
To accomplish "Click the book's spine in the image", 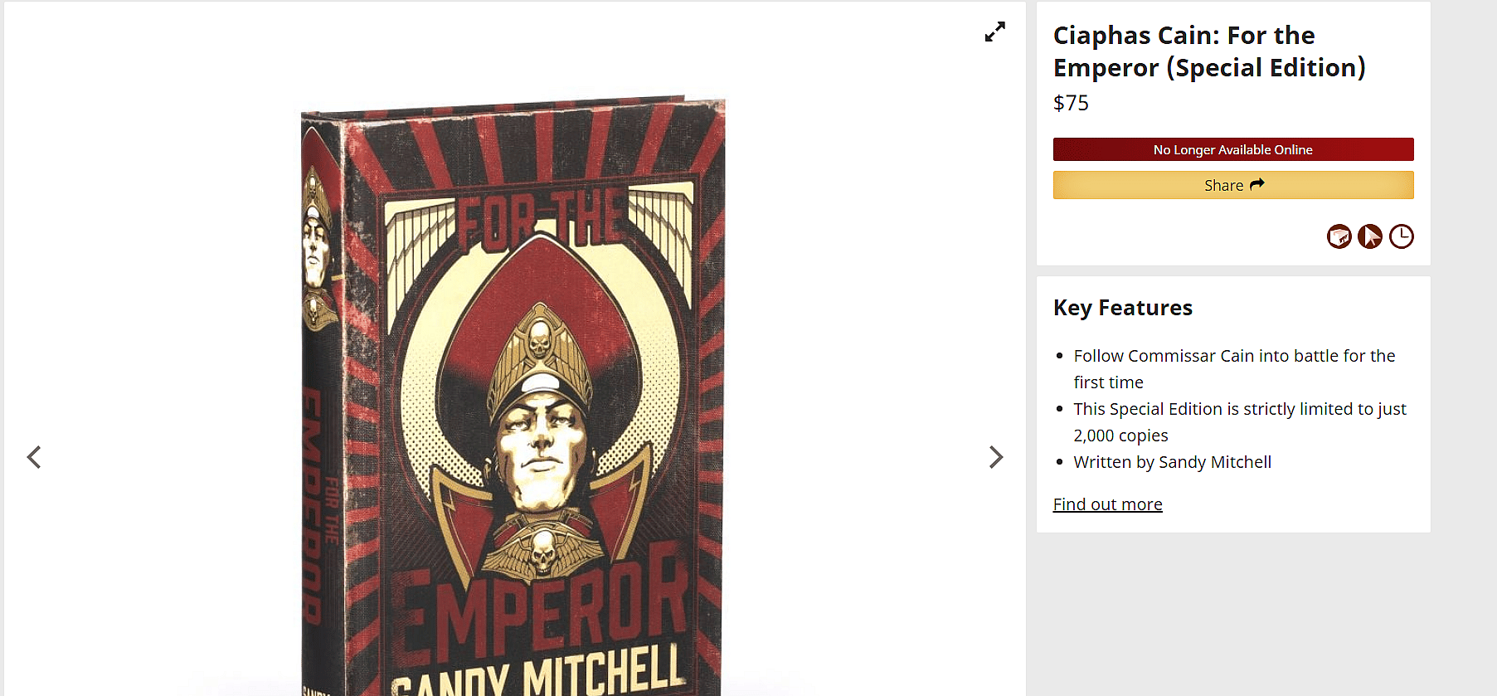I will (x=322, y=415).
